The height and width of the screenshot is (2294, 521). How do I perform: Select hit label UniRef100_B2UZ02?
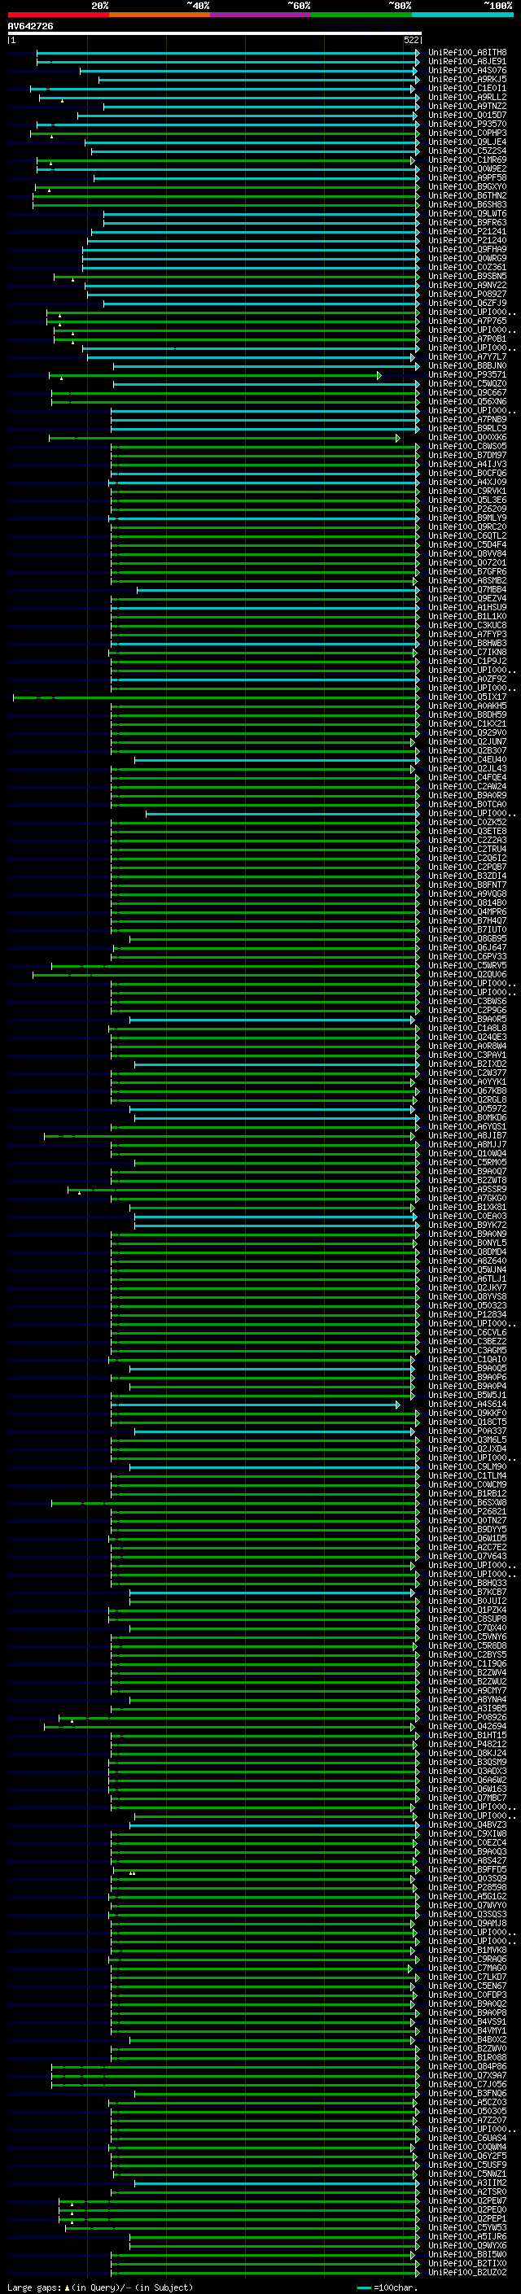point(467,2273)
